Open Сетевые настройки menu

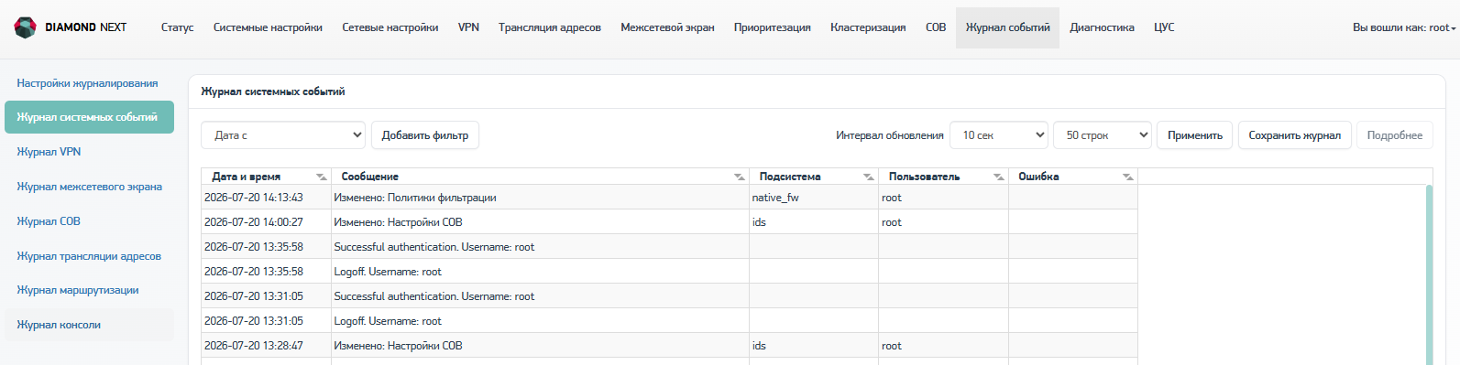point(390,27)
